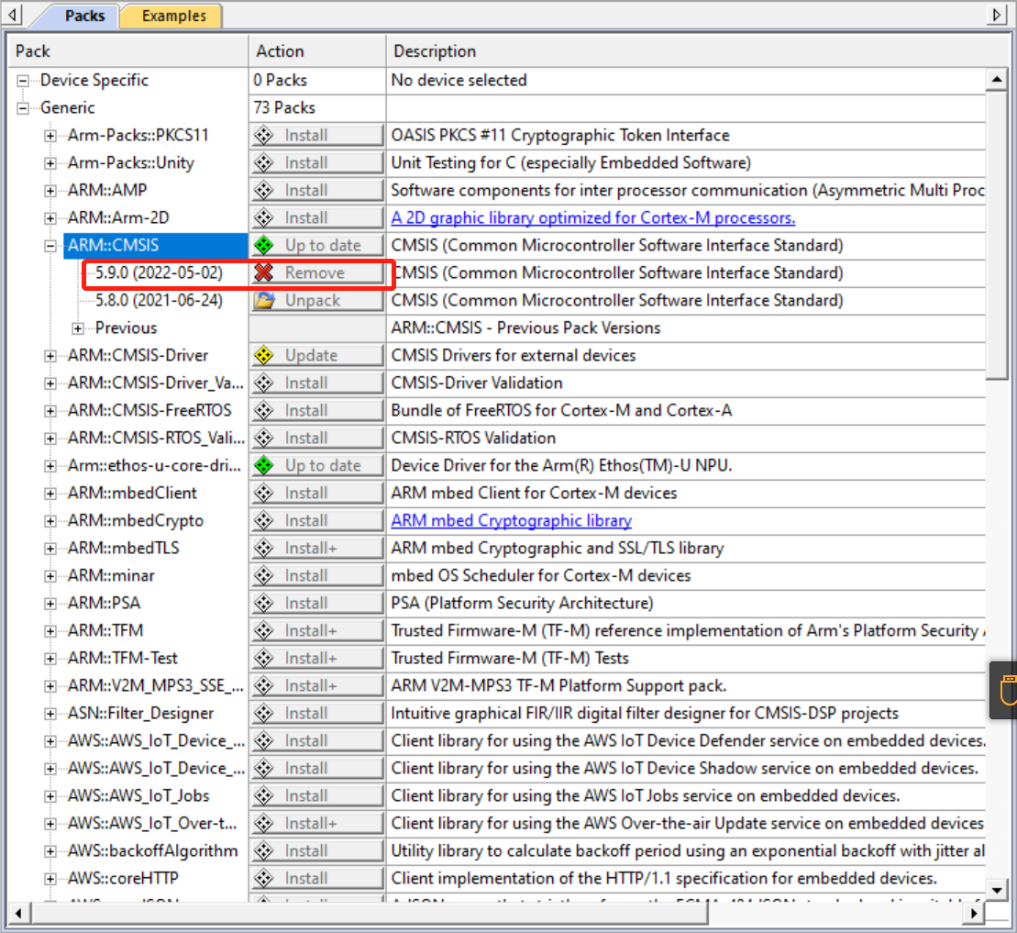Click the tab strip scroll-right arrow
Viewport: 1017px width, 933px height.
coord(997,15)
